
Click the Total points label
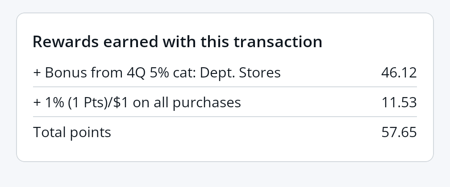coord(72,132)
